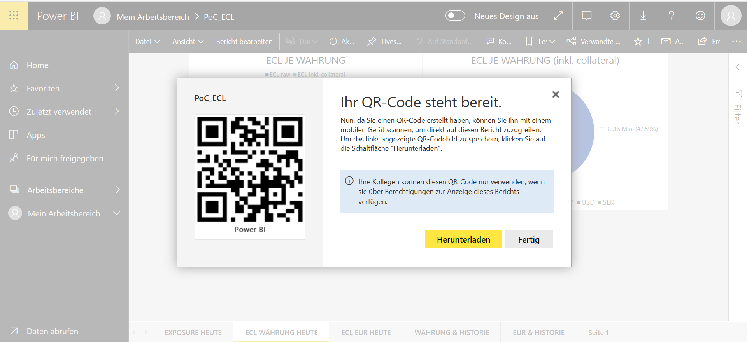Expand the Ansicht dropdown menu
Image resolution: width=747 pixels, height=342 pixels.
click(x=188, y=41)
